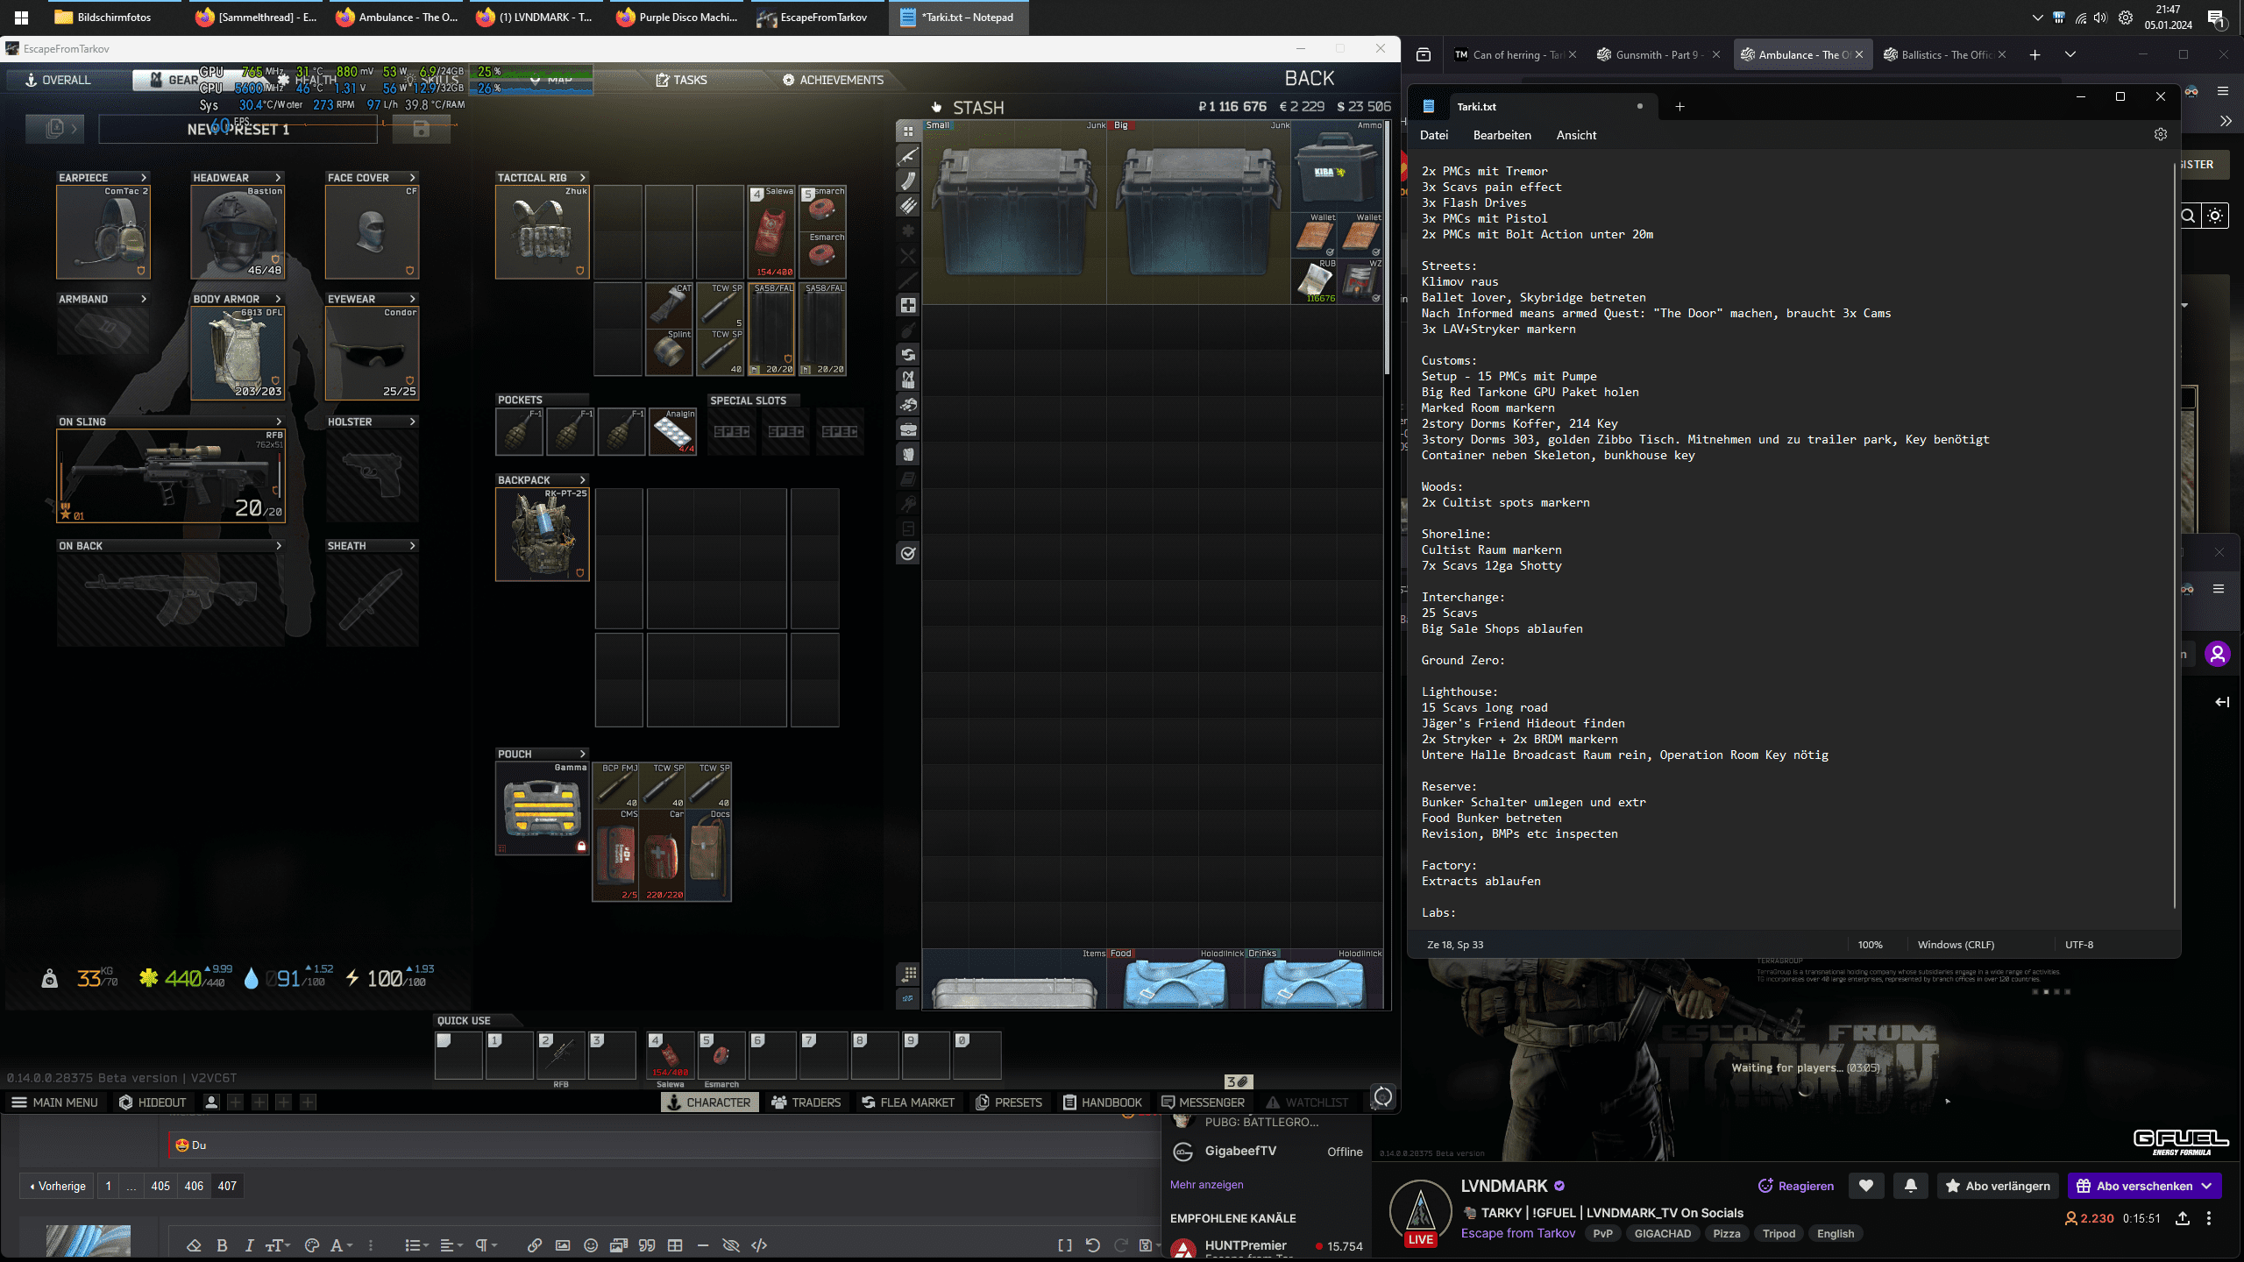
Task: Show all items with grid filter icon
Action: pos(908,131)
